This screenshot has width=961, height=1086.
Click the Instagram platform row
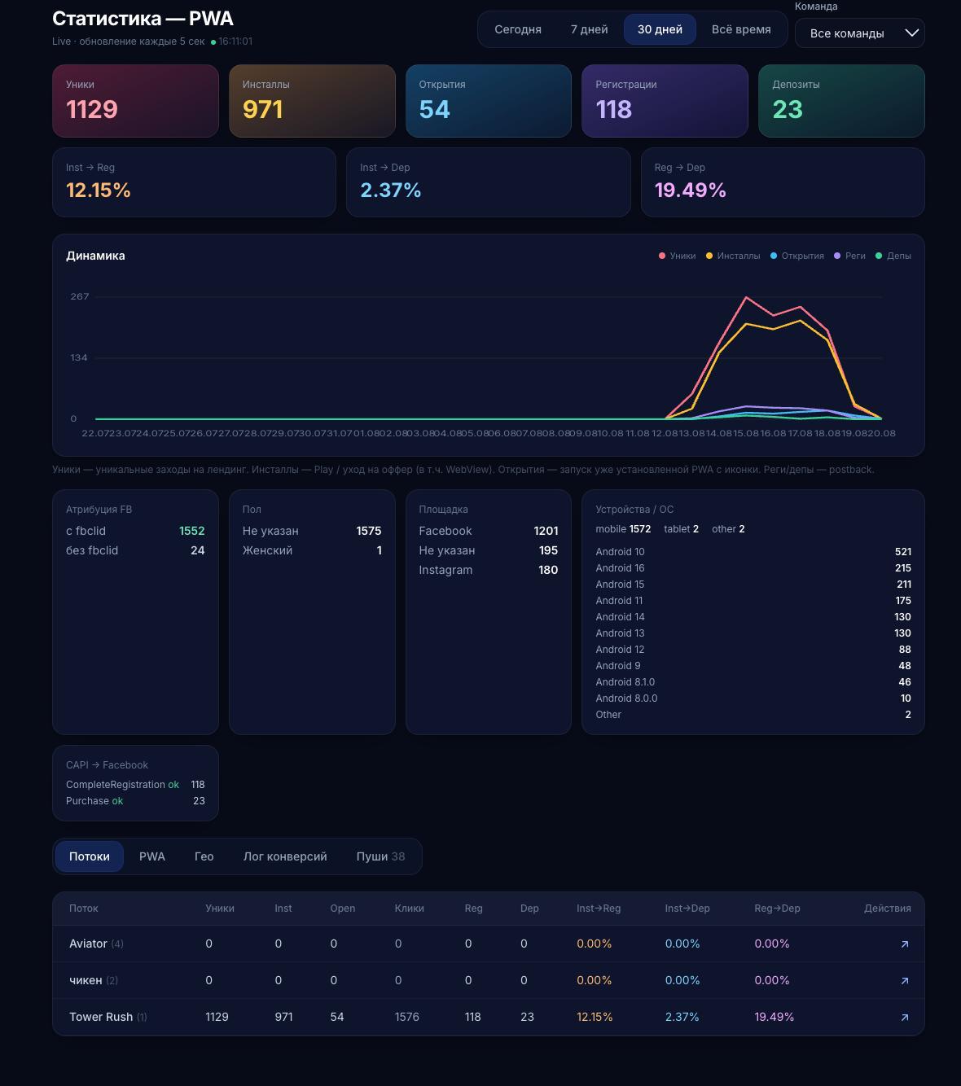[x=489, y=570]
